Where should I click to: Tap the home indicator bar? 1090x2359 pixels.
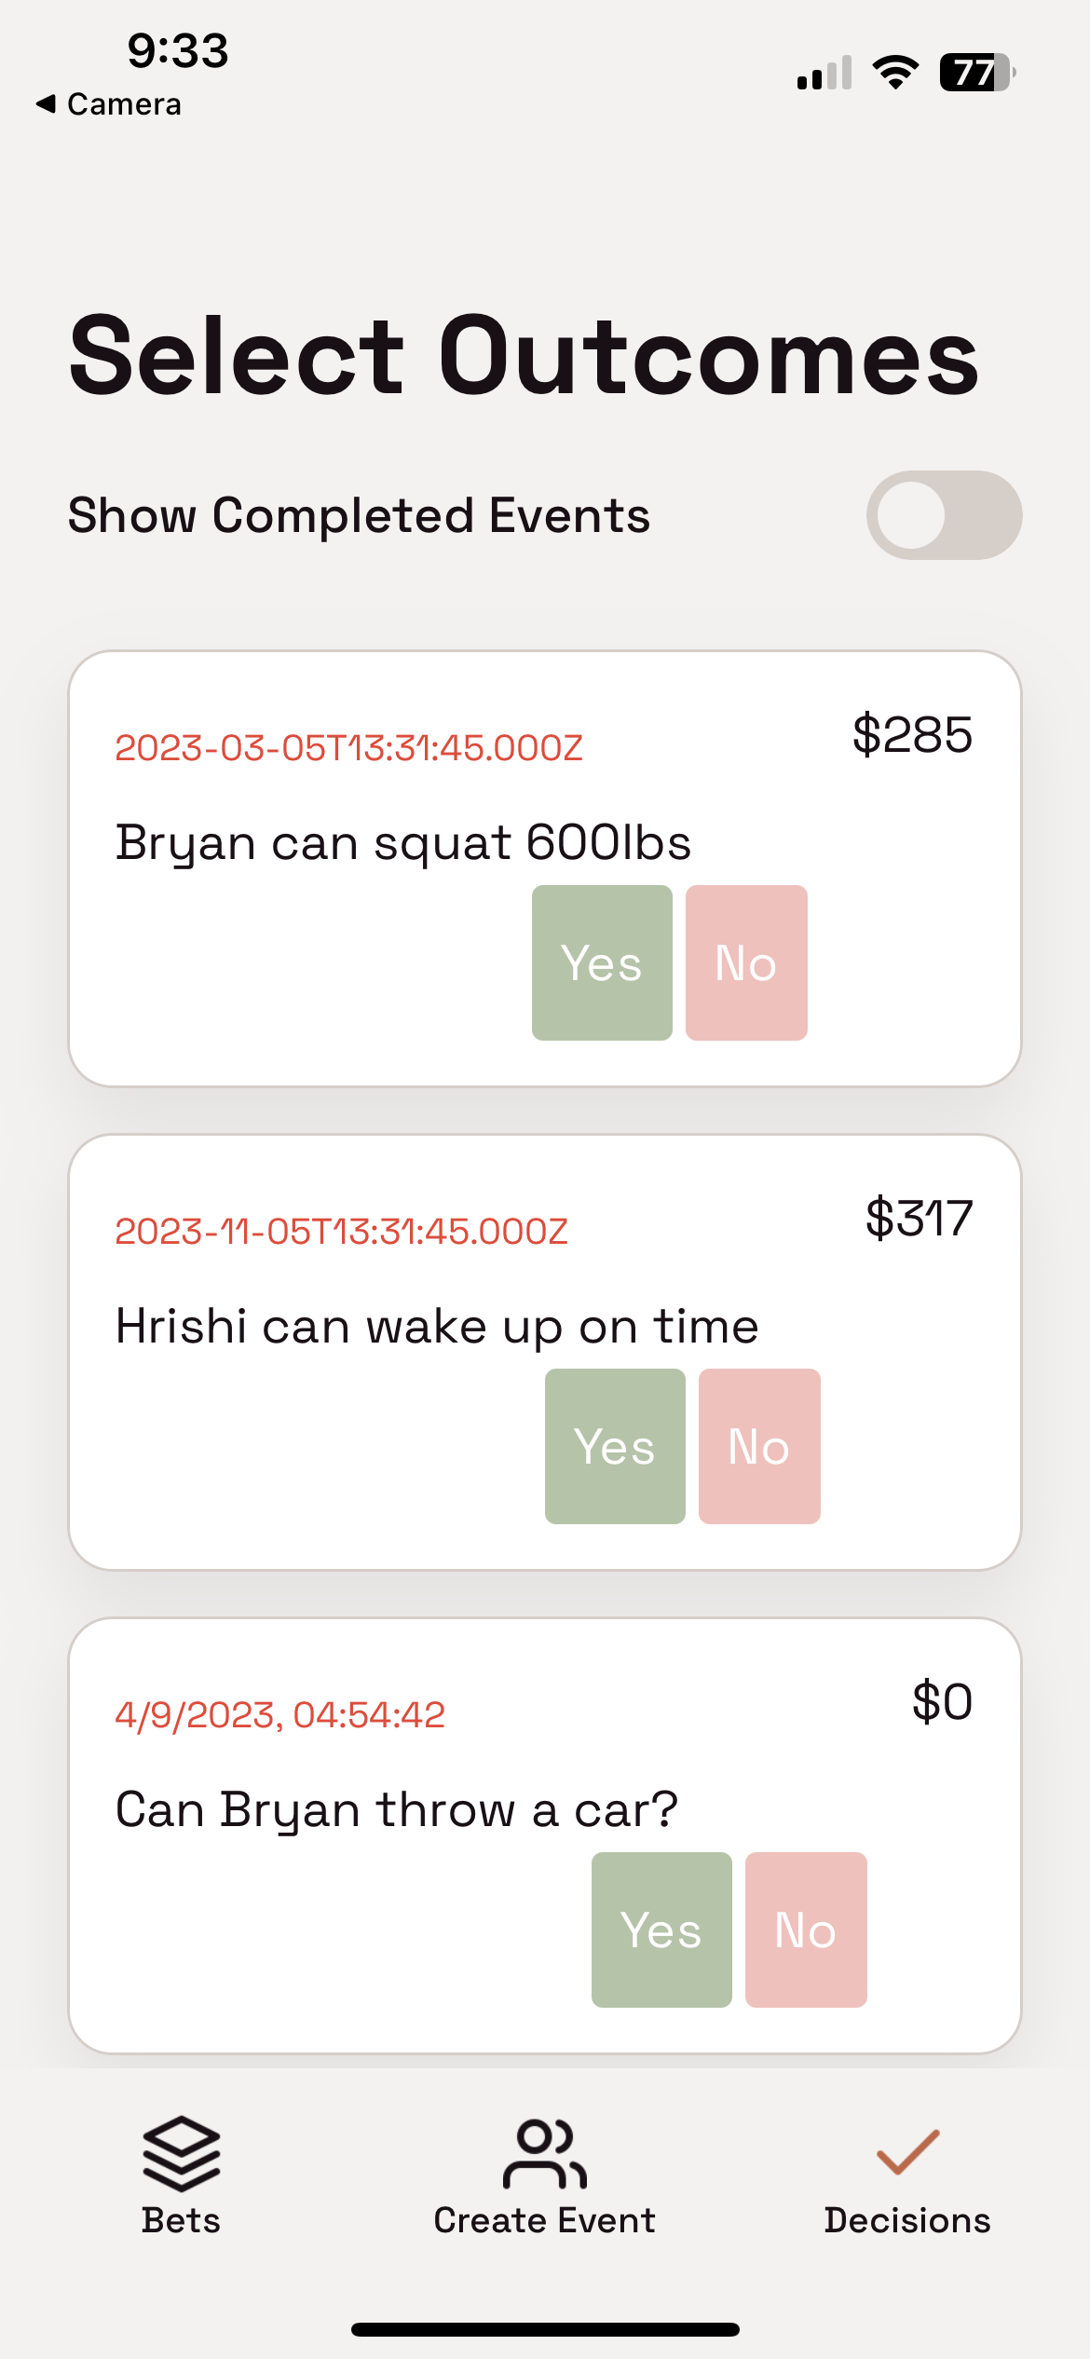pos(545,2329)
